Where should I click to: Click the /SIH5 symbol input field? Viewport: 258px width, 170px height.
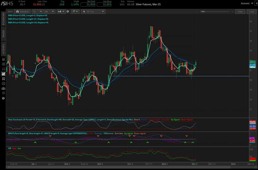coord(10,11)
